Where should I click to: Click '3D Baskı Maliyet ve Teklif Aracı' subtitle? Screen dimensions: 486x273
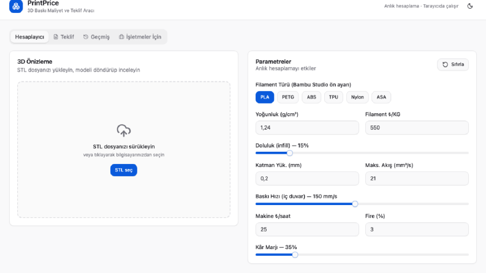[61, 10]
